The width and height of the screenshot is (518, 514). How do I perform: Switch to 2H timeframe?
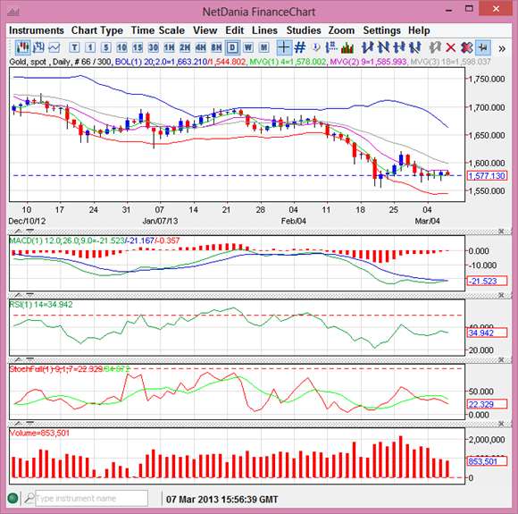(185, 47)
